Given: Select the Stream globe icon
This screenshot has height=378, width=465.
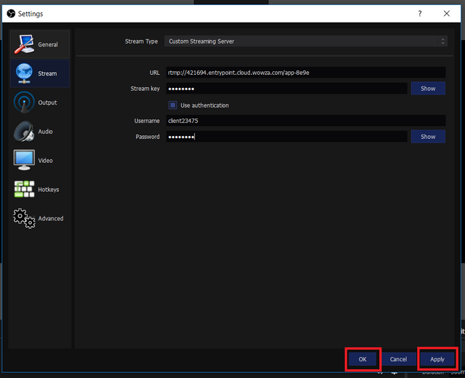Looking at the screenshot, I should [x=24, y=73].
